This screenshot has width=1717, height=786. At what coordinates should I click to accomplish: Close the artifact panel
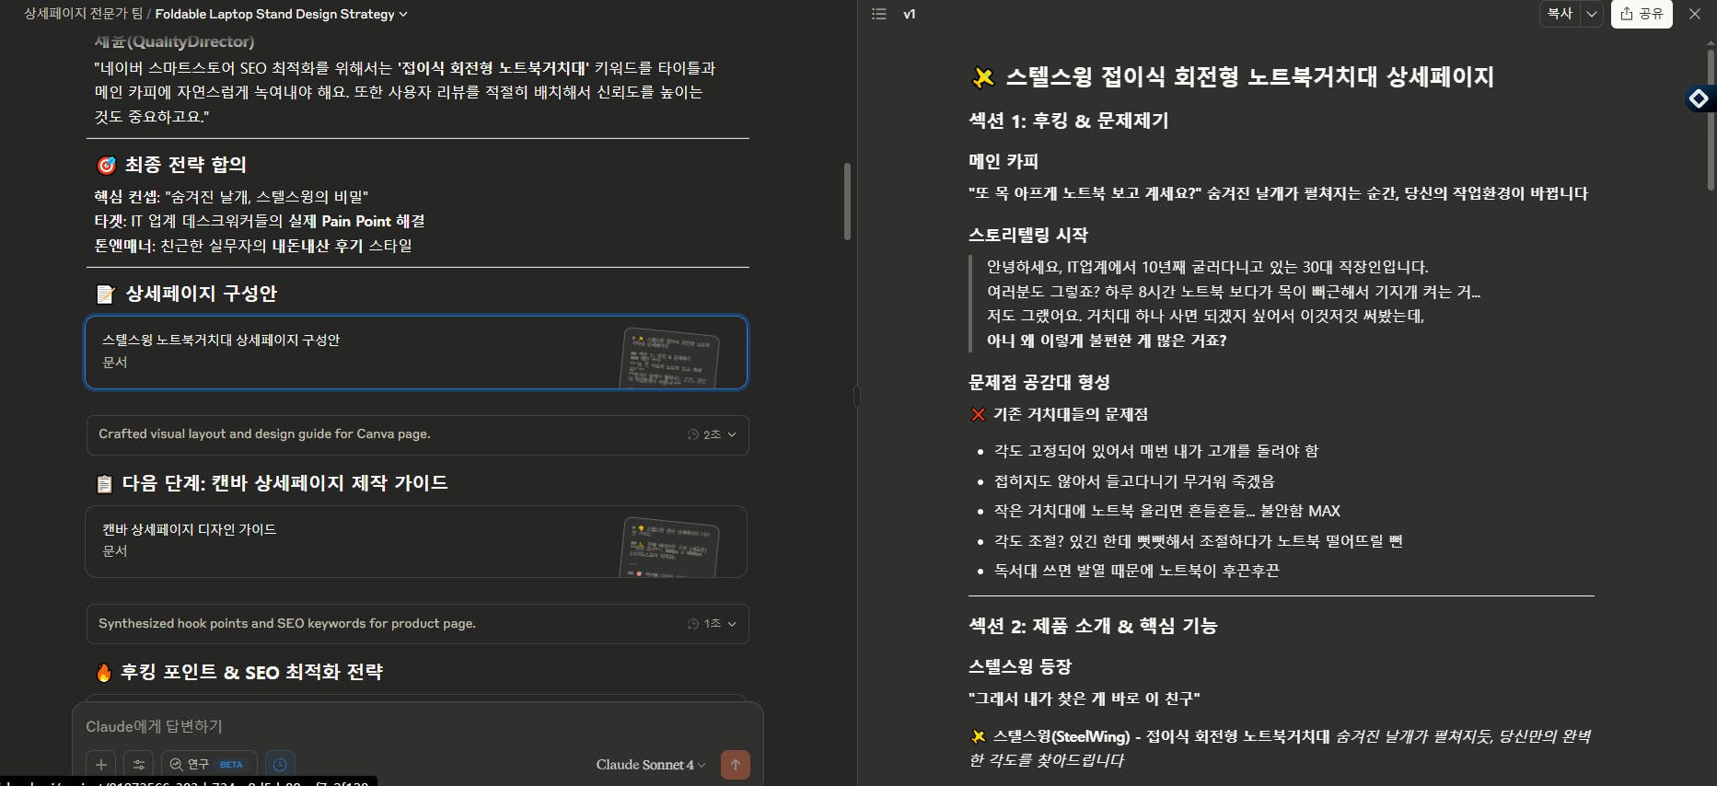(1695, 14)
